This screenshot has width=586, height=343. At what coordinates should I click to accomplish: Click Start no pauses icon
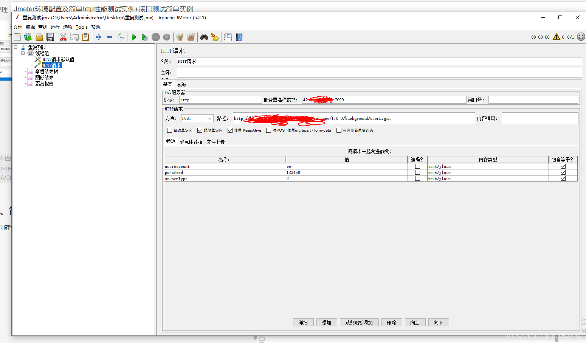pyautogui.click(x=144, y=37)
